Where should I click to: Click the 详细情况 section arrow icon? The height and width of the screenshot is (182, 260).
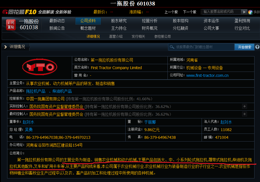click(x=6, y=47)
